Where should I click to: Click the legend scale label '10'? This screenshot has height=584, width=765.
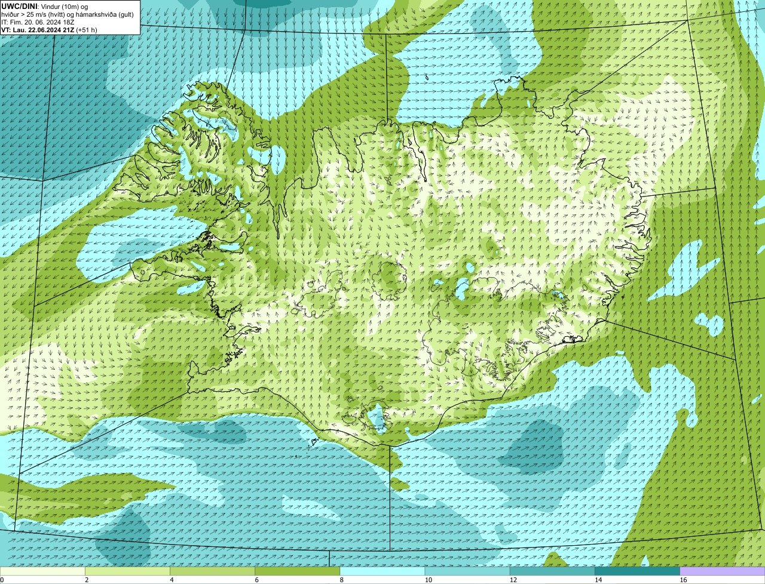coord(428,580)
